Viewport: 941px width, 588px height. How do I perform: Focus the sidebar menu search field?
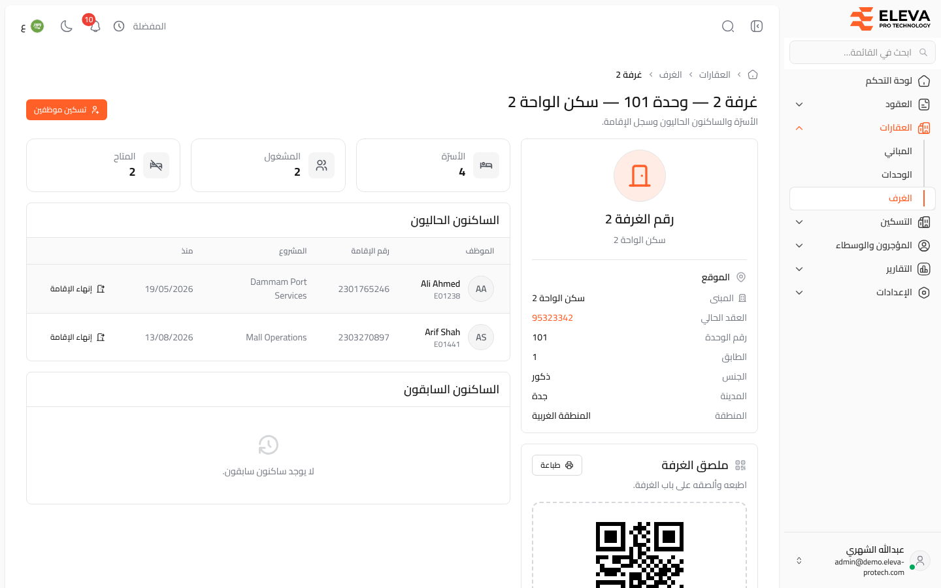[863, 52]
